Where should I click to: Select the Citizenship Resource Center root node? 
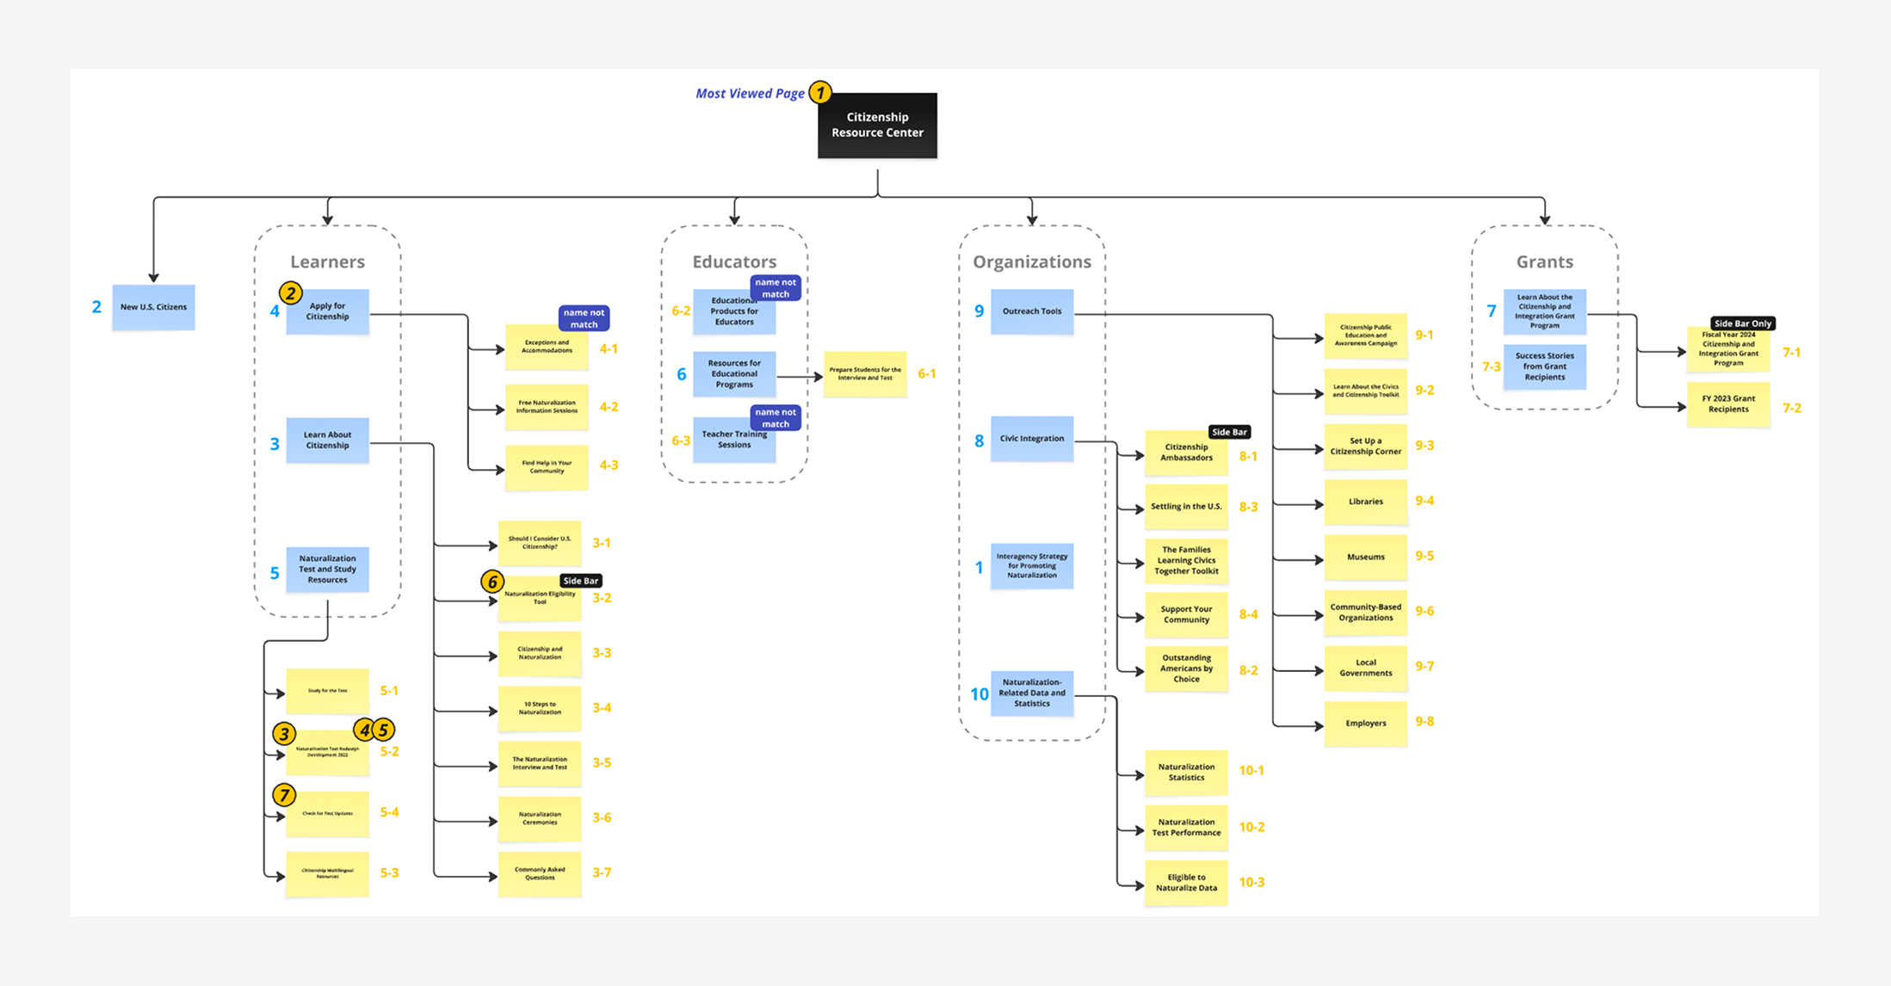pyautogui.click(x=877, y=126)
